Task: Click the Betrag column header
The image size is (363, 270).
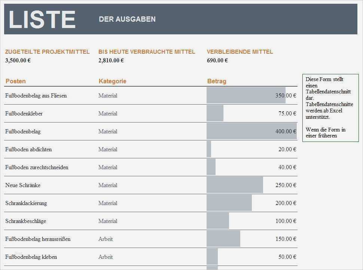Action: [217, 81]
